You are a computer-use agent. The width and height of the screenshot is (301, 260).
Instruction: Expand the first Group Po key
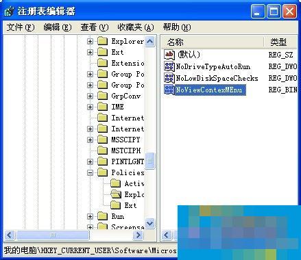[90, 74]
